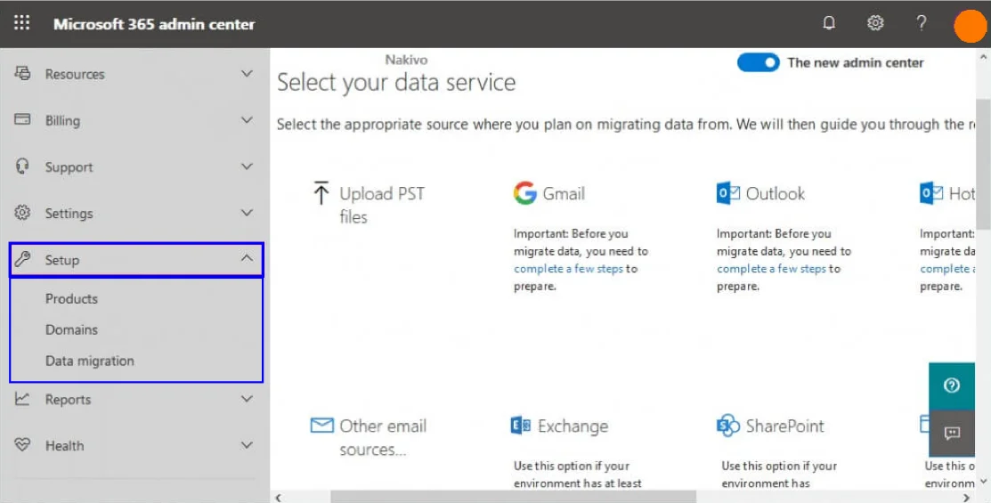This screenshot has height=503, width=991.
Task: Open the teal help assistant button
Action: click(952, 385)
